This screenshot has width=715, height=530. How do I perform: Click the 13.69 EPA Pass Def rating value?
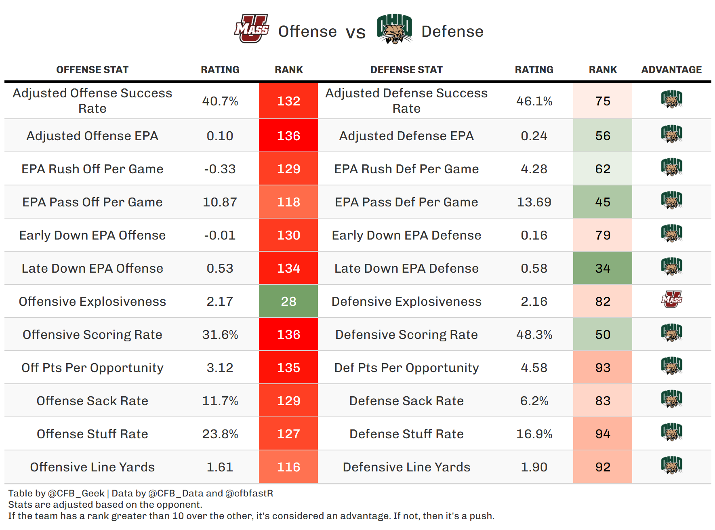[534, 202]
